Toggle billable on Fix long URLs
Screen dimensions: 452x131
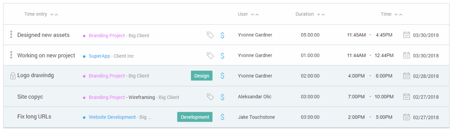click(x=222, y=117)
